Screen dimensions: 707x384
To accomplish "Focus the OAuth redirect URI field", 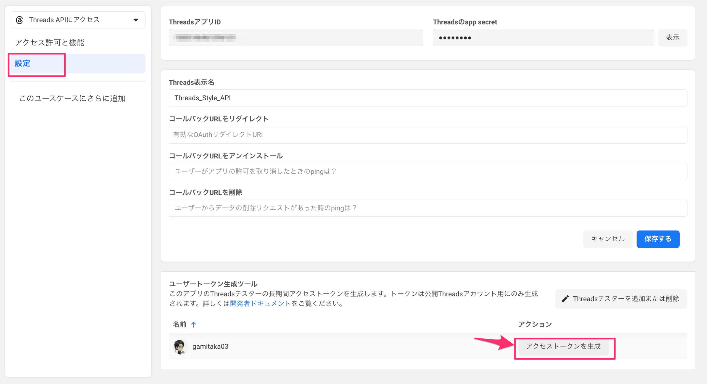I will [x=428, y=135].
